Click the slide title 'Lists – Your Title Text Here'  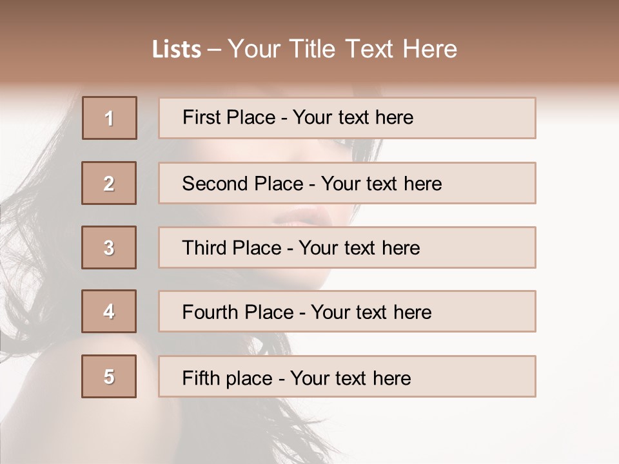point(305,49)
